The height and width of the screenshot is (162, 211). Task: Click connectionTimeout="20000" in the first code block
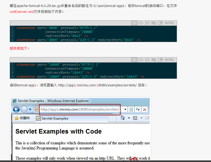click(69, 32)
